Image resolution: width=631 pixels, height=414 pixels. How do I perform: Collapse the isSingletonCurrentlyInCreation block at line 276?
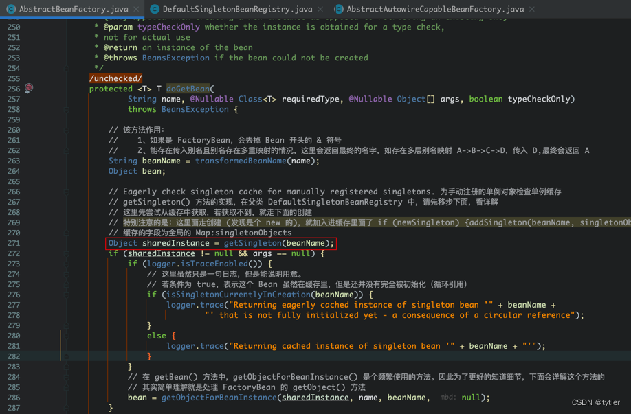[x=67, y=295]
